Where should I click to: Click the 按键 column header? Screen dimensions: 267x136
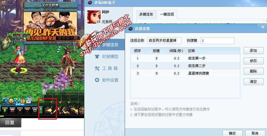coord(156,51)
